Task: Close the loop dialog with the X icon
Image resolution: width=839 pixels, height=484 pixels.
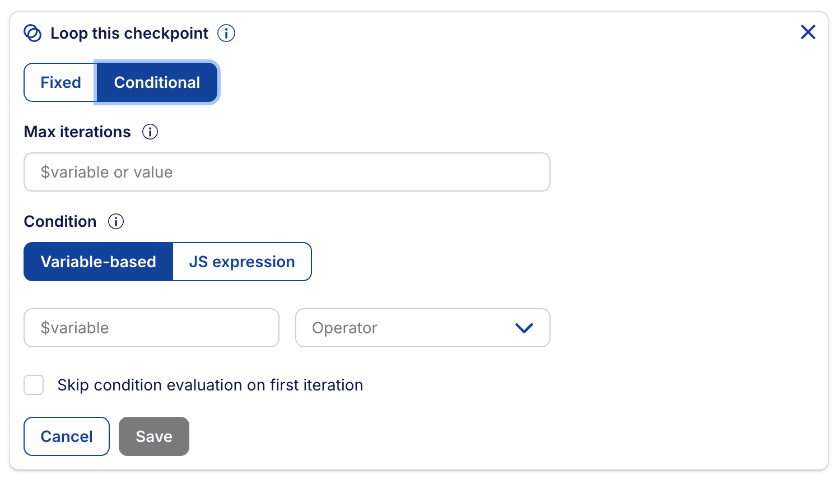Action: click(808, 32)
